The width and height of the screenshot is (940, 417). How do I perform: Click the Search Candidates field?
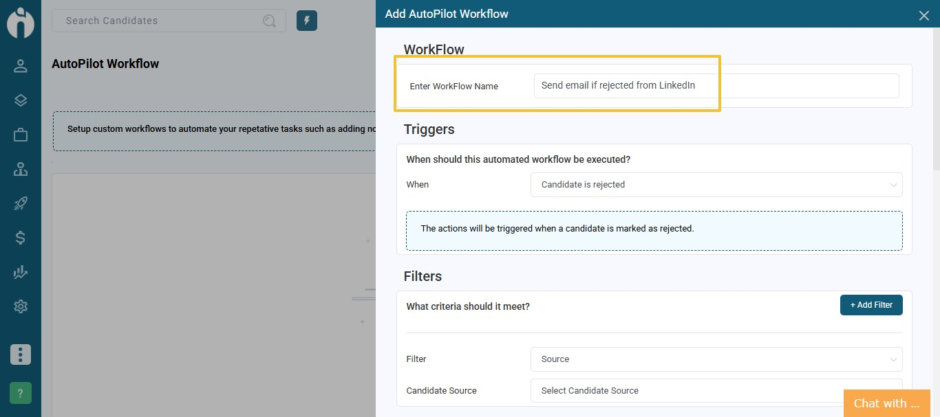coord(169,21)
